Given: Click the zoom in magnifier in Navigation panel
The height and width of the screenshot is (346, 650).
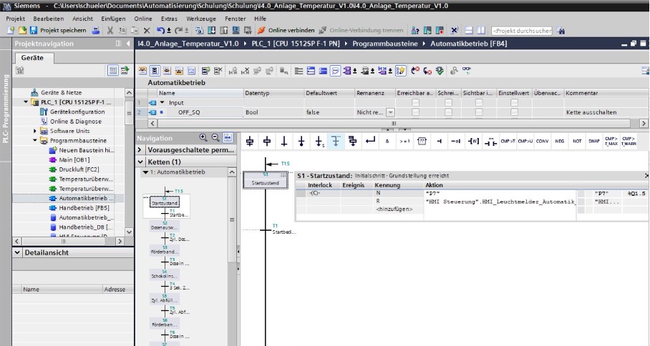Looking at the screenshot, I should coord(204,137).
